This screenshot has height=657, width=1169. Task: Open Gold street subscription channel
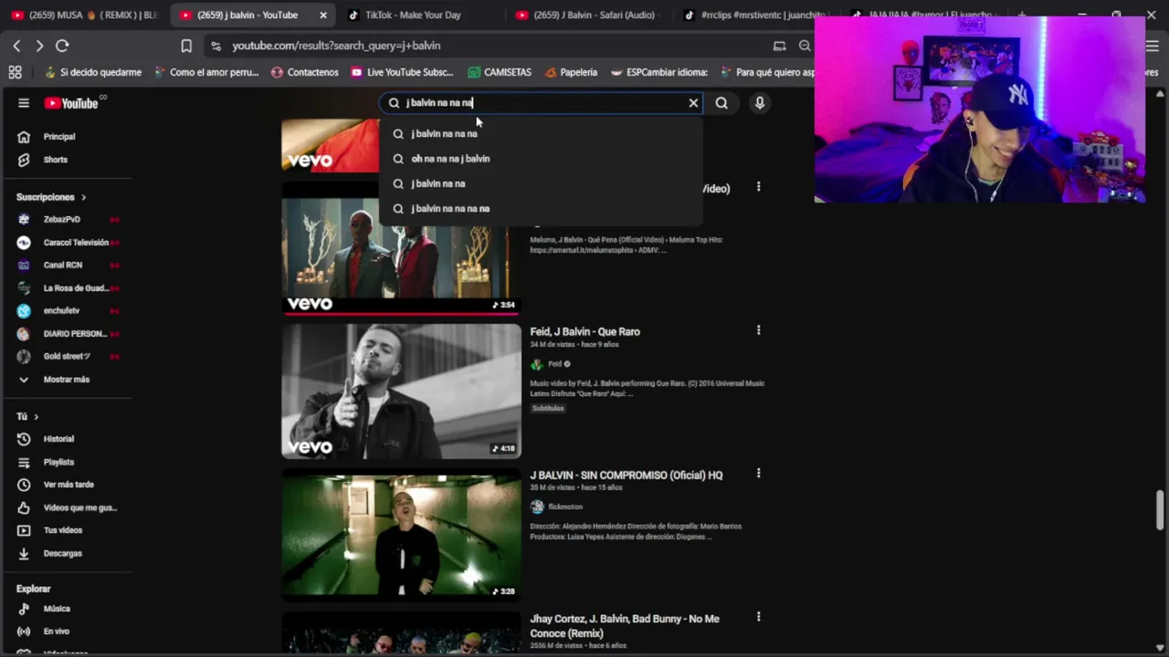[x=66, y=357]
